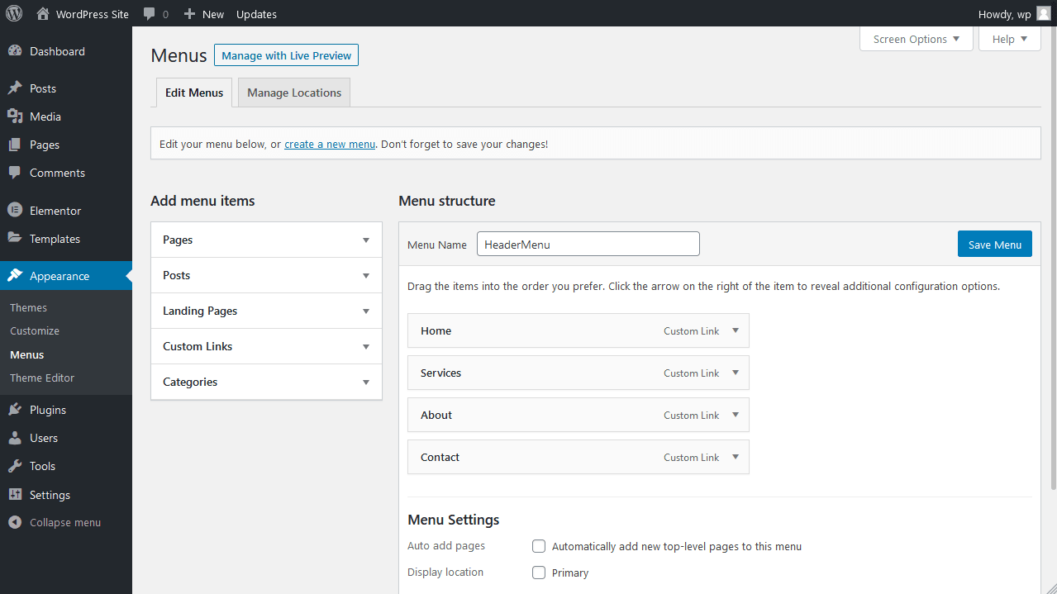Viewport: 1057px width, 594px height.
Task: Switch to the Edit Menus tab
Action: 194,93
